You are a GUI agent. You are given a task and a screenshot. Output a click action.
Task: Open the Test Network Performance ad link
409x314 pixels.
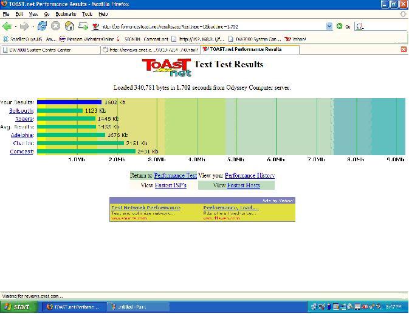pyautogui.click(x=146, y=207)
